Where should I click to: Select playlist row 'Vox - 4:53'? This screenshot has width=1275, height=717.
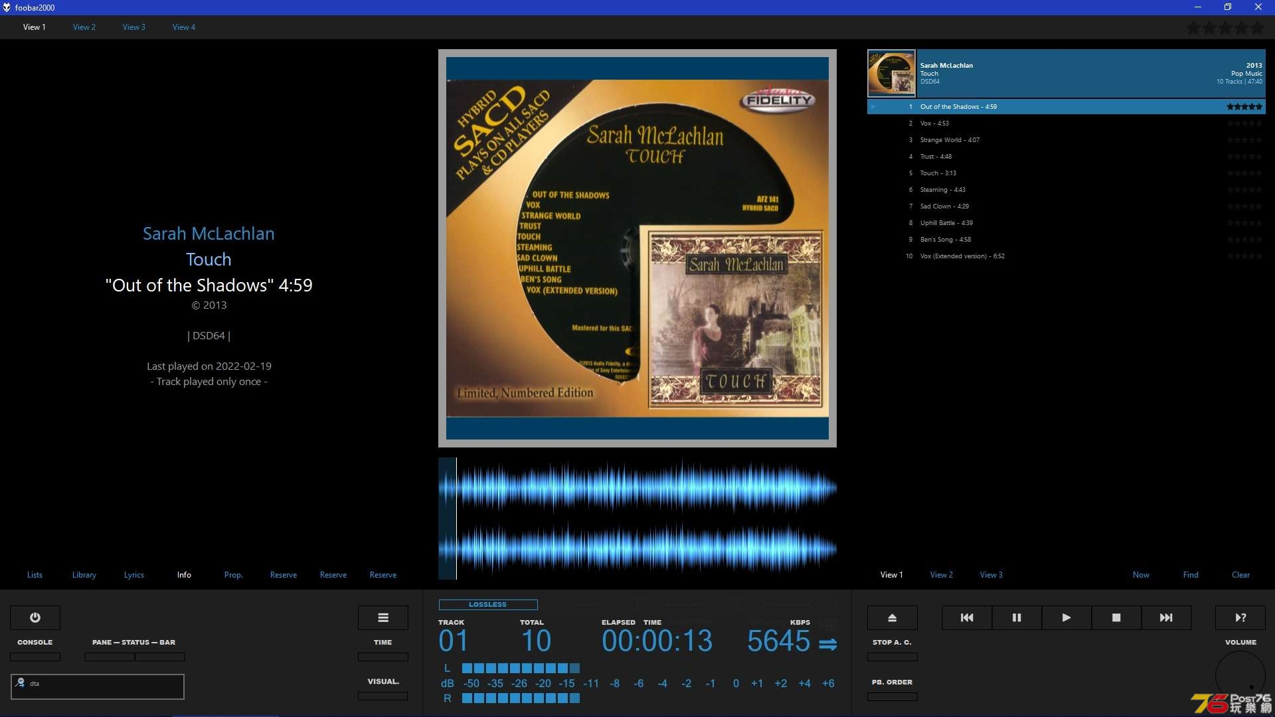(1066, 123)
